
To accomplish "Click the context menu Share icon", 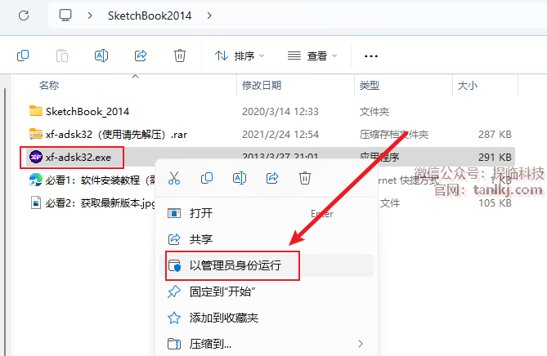I will [x=272, y=178].
